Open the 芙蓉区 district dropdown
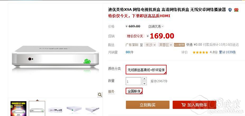This screenshot has height=116, width=245. pyautogui.click(x=165, y=45)
